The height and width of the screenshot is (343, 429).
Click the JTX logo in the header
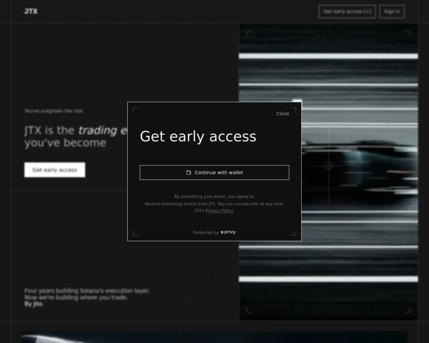(x=31, y=11)
